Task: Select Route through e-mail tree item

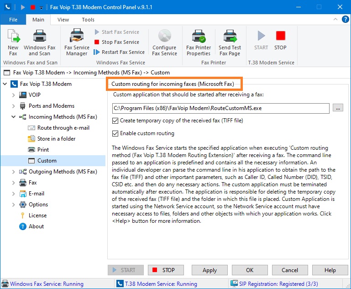Action: [x=58, y=128]
